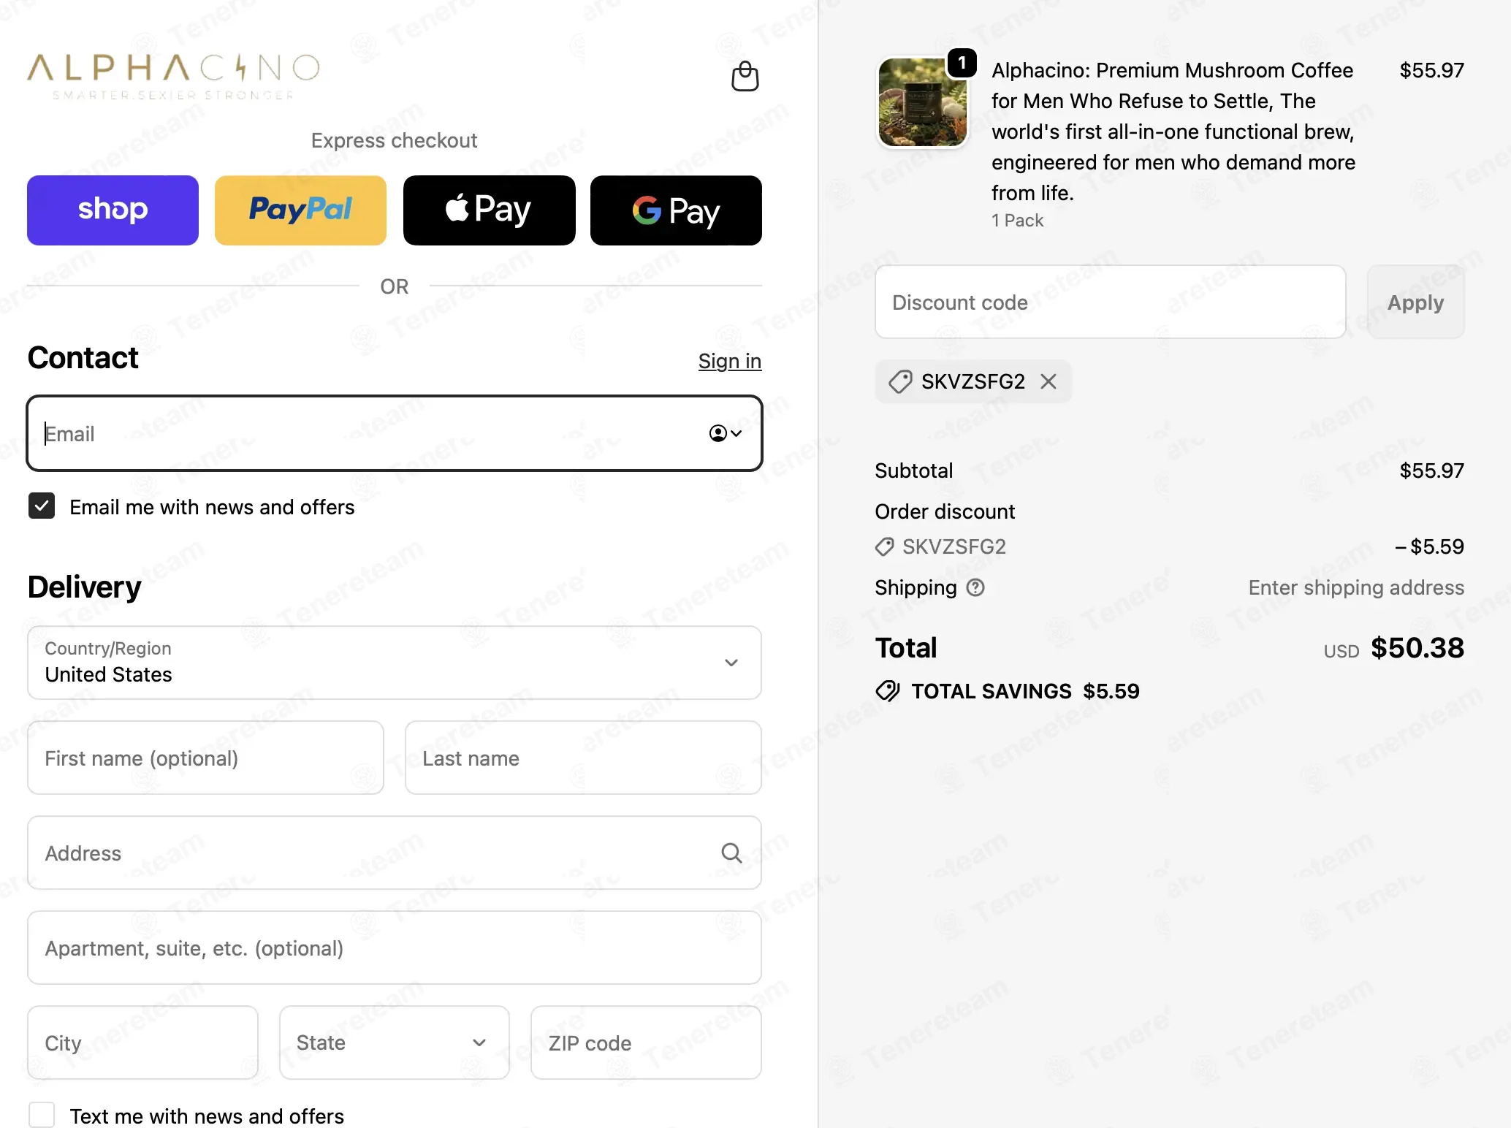Click the $50.38 total amount

(1417, 647)
